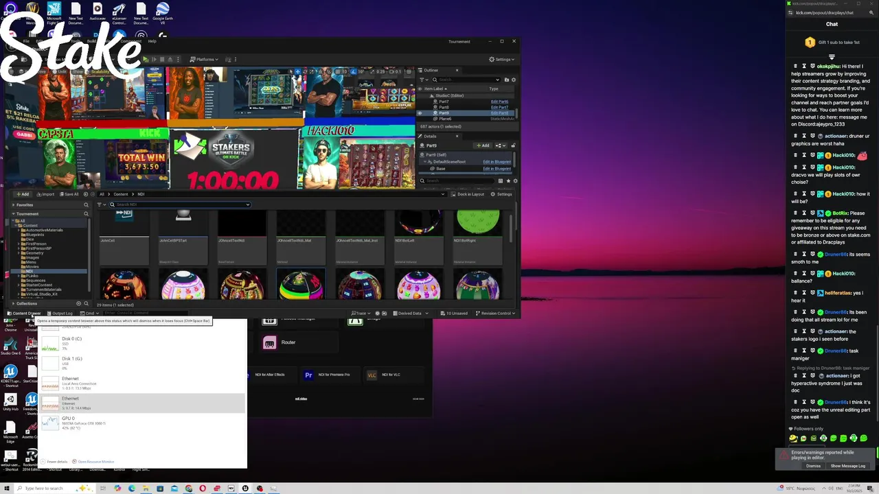
Task: Collapse the Tournament folder tree section
Action: tap(12, 213)
